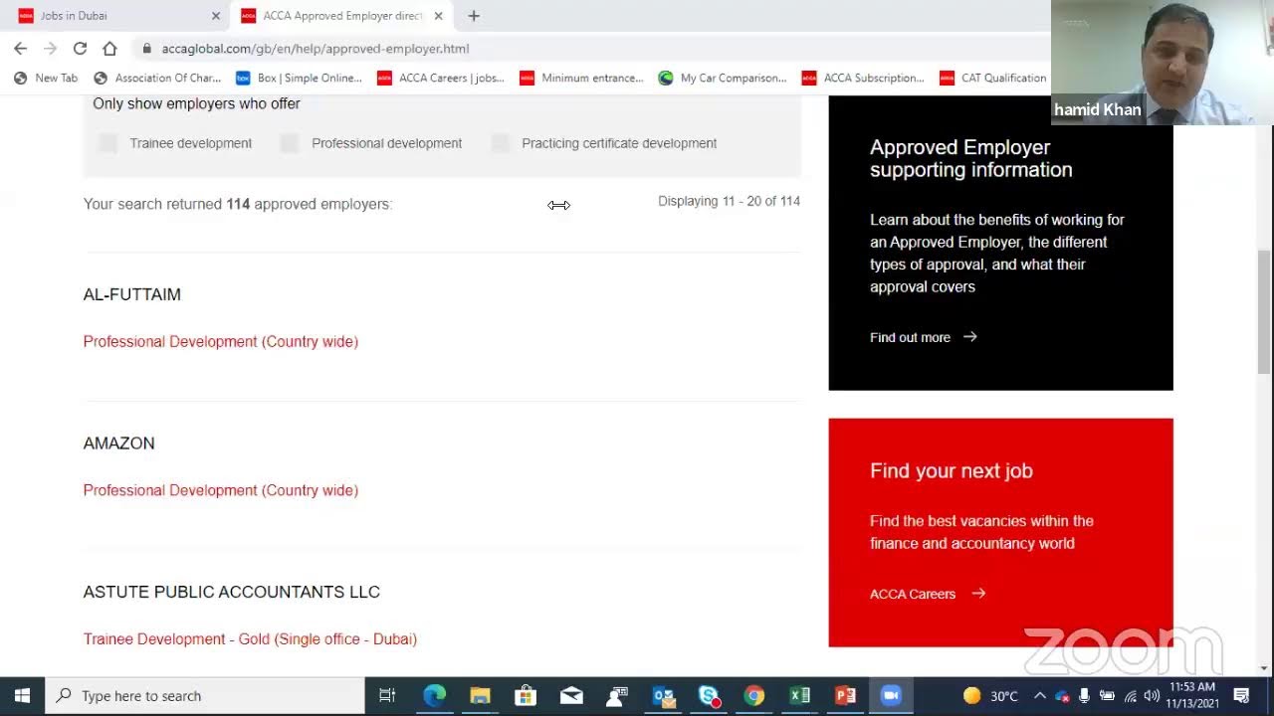This screenshot has width=1274, height=716.
Task: Open Minimum entrance bookmark
Action: click(x=582, y=78)
